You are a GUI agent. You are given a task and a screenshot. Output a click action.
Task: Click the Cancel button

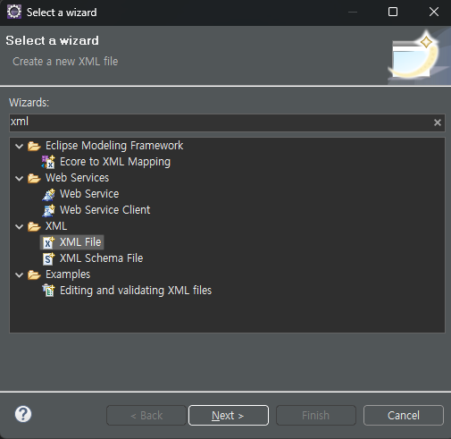[x=404, y=415]
